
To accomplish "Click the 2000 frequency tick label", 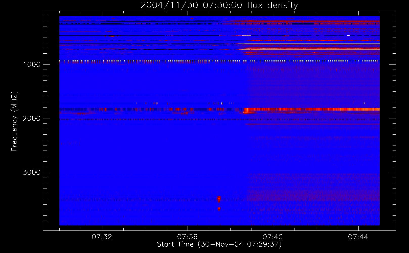I will pos(32,118).
